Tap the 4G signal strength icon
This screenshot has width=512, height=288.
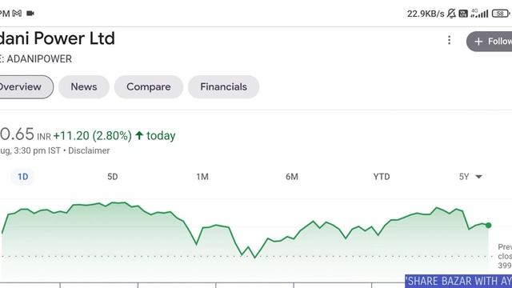pos(479,14)
